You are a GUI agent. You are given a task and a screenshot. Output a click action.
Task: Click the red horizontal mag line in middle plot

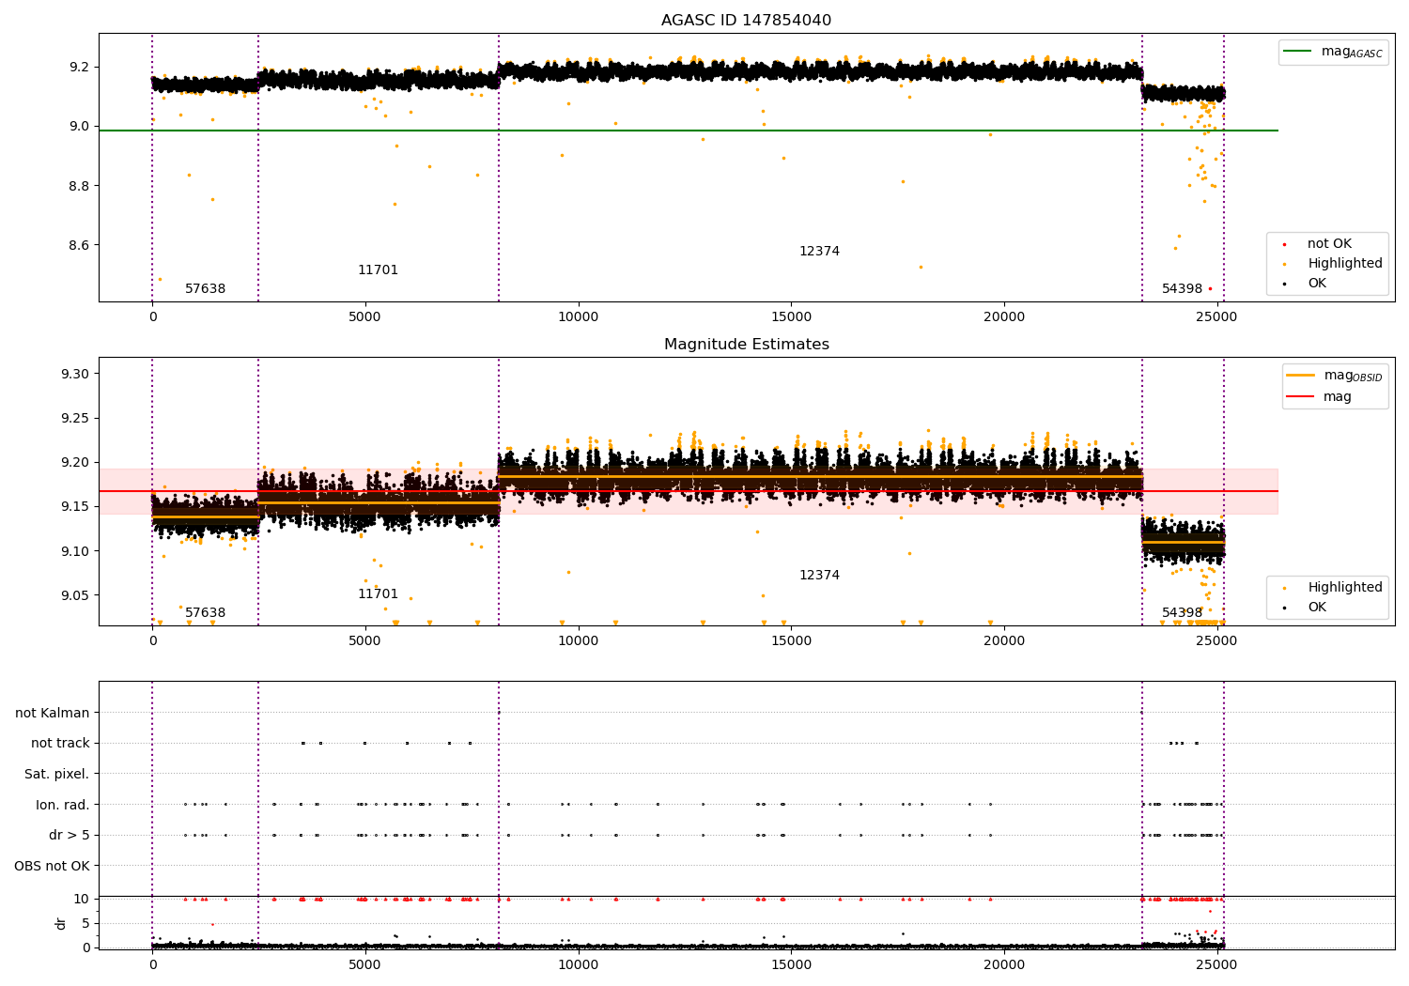[688, 491]
